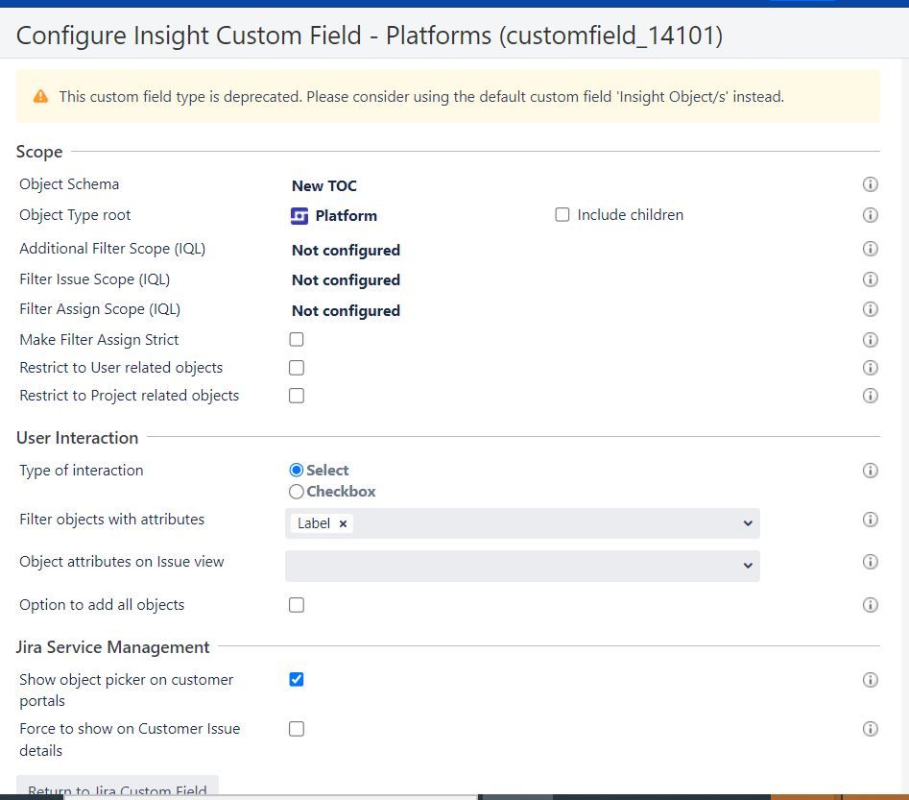Screen dimensions: 909x800
Task: Open Filter objects with attributes dropdown arrow
Action: (748, 523)
